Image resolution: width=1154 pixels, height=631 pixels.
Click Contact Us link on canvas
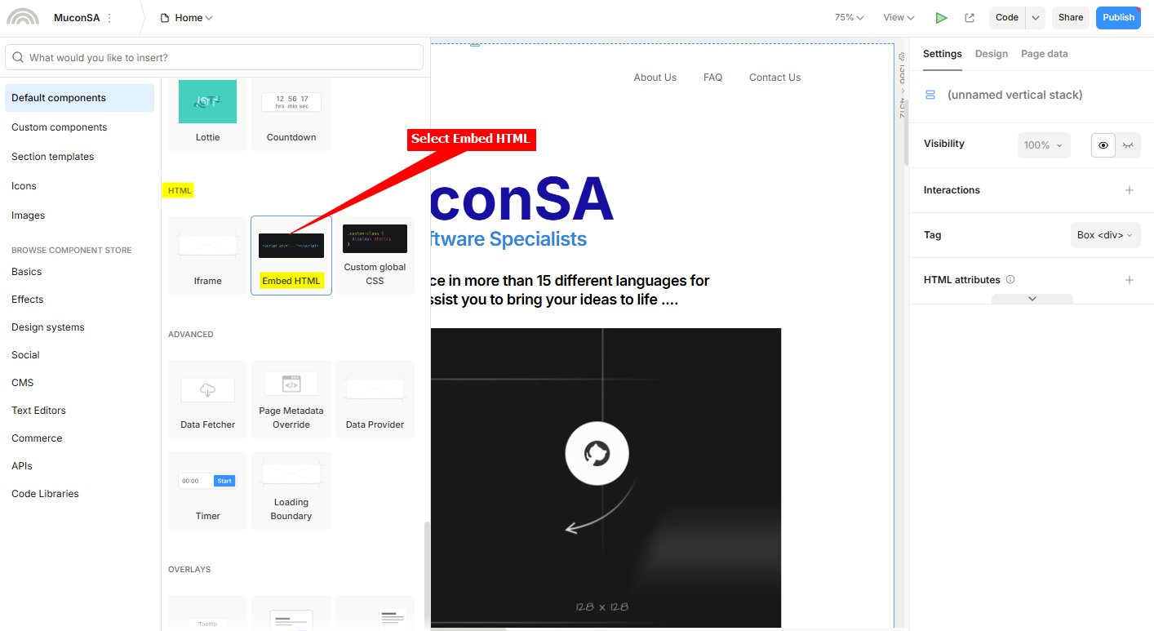[775, 78]
